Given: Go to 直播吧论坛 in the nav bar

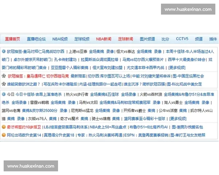Looking at the screenshot, I should click(x=36, y=39).
